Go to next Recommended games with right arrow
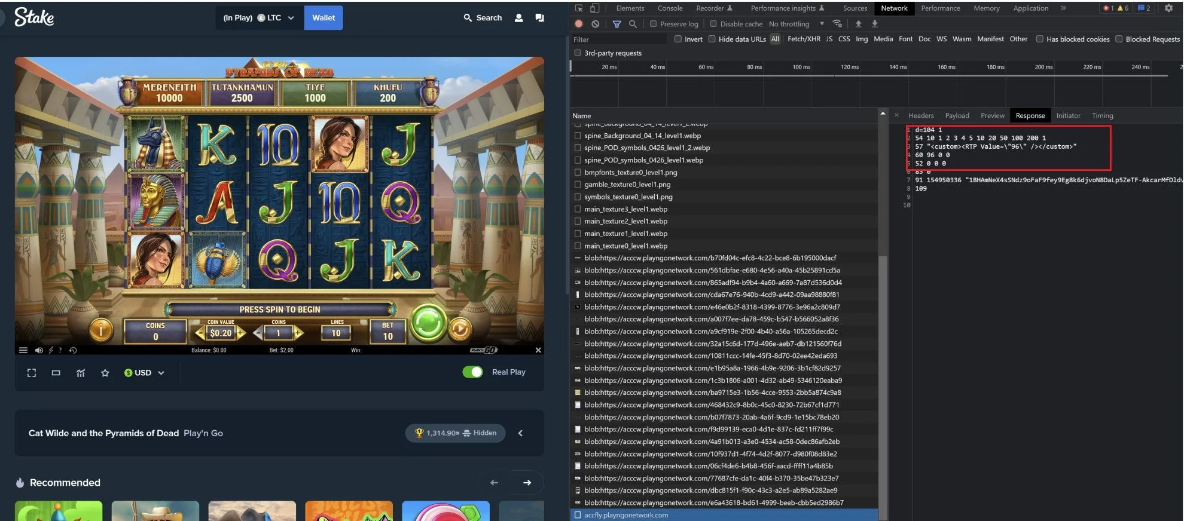Image resolution: width=1184 pixels, height=521 pixels. tap(527, 483)
